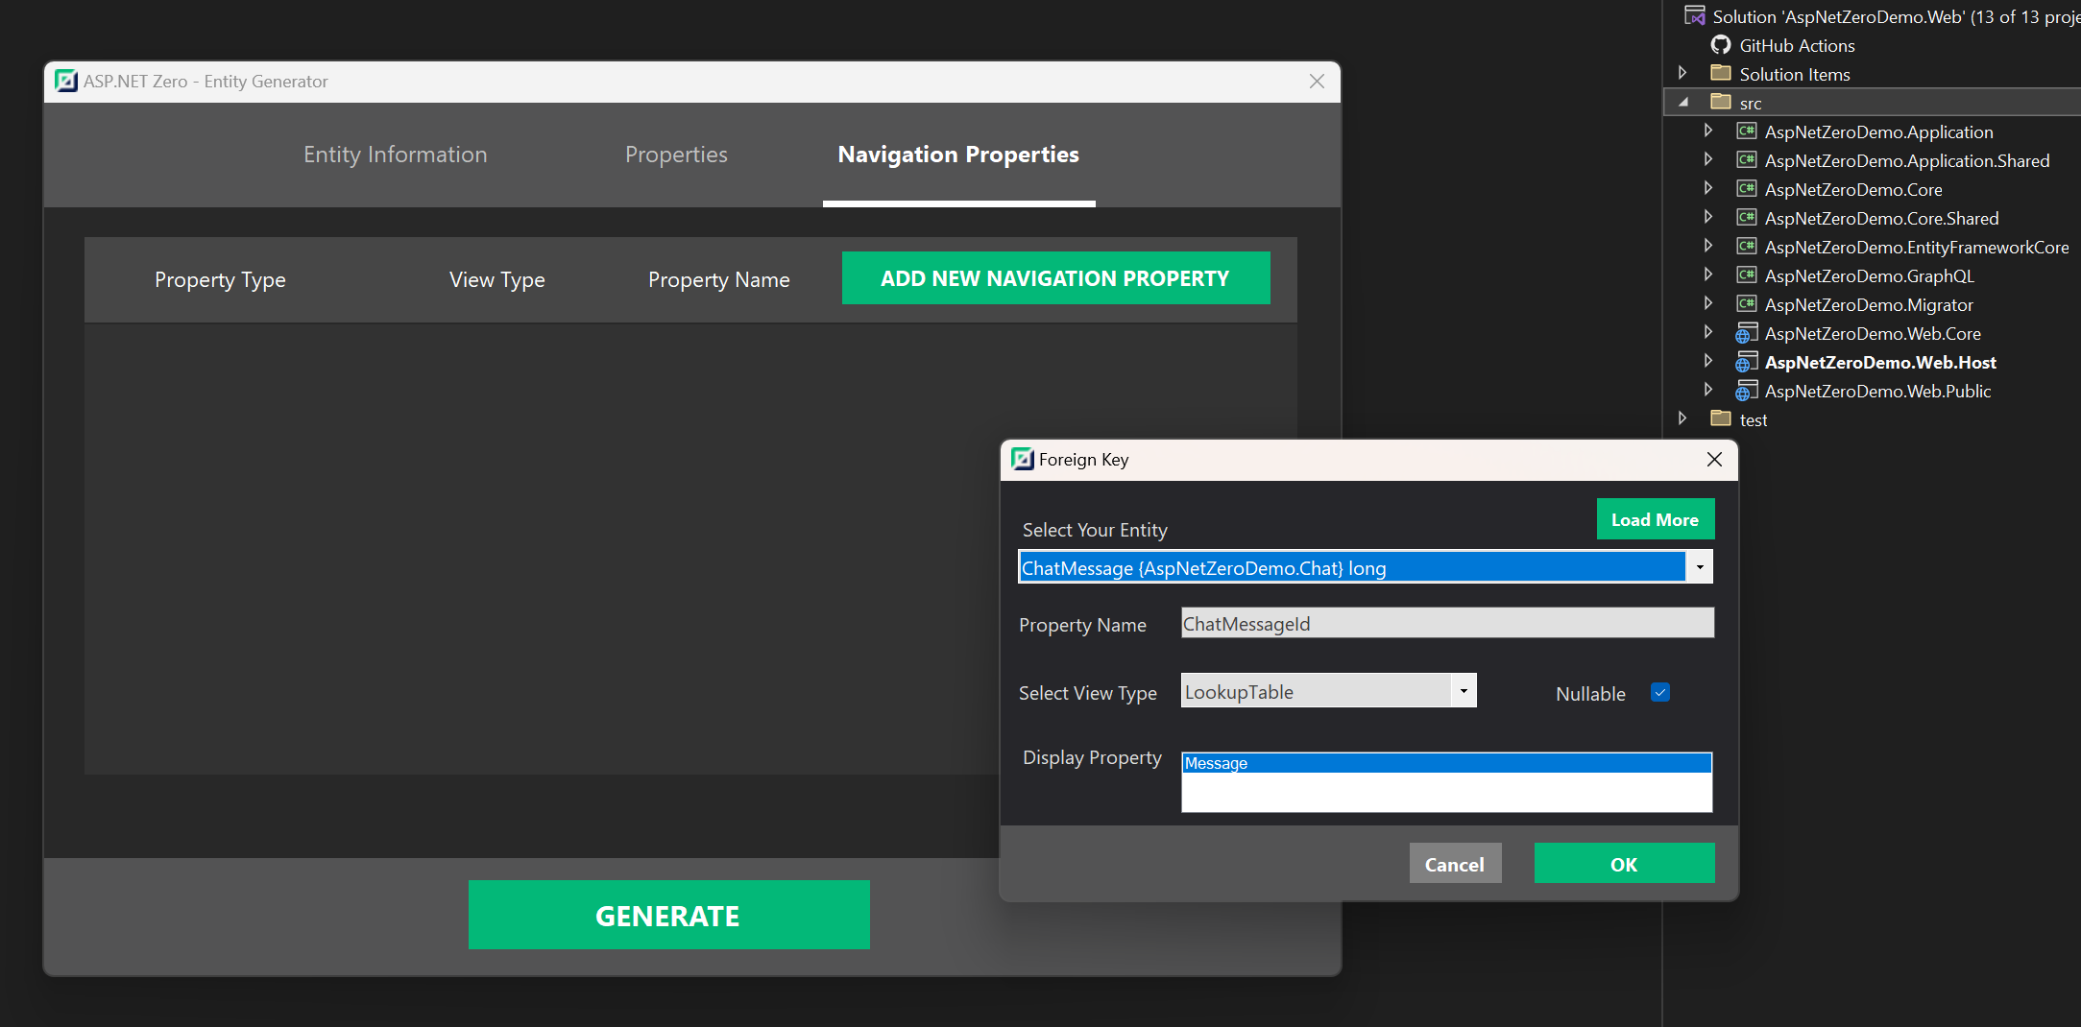
Task: Open the Select View Type dropdown arrow
Action: tap(1464, 691)
